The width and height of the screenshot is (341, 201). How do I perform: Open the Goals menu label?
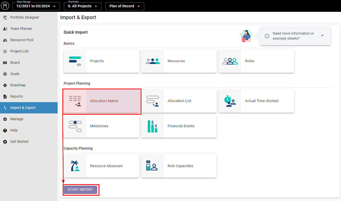15,74
